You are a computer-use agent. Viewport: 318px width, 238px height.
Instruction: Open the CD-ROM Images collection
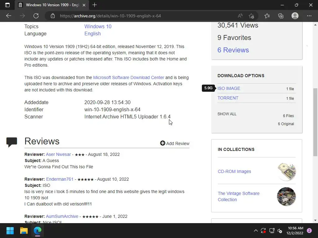234,171
